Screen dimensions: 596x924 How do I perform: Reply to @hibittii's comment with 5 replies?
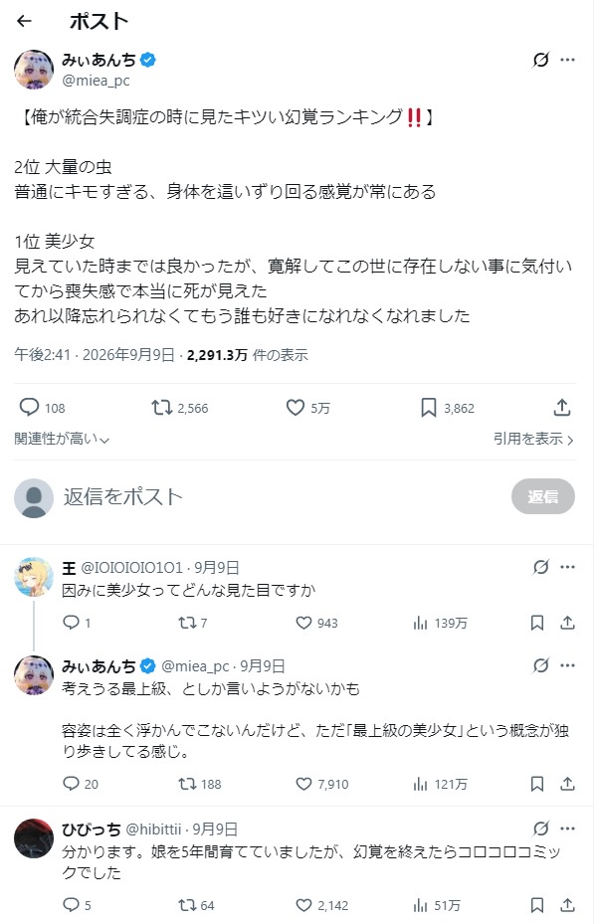pos(77,905)
